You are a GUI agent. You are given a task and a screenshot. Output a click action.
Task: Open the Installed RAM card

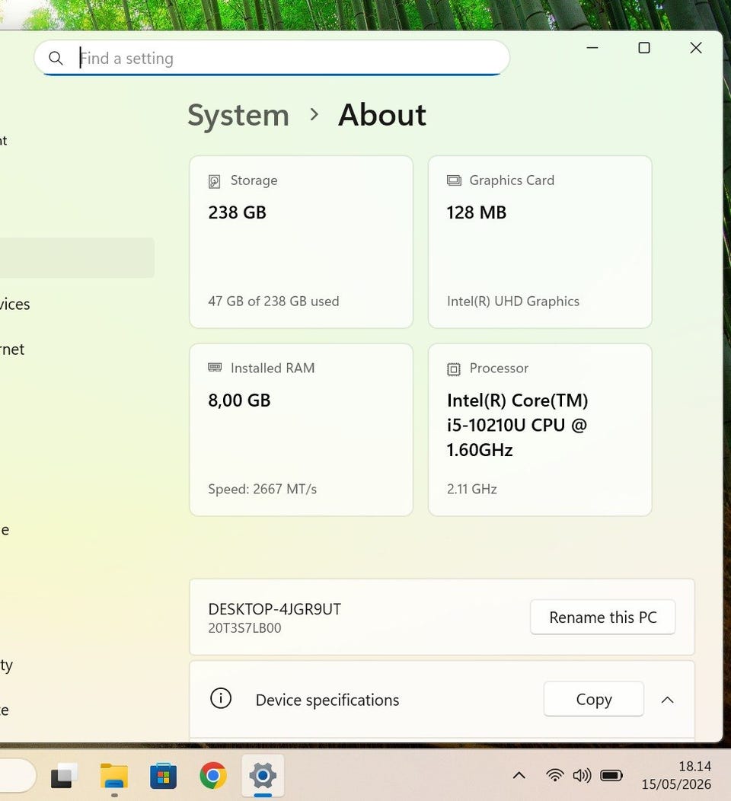click(x=301, y=429)
